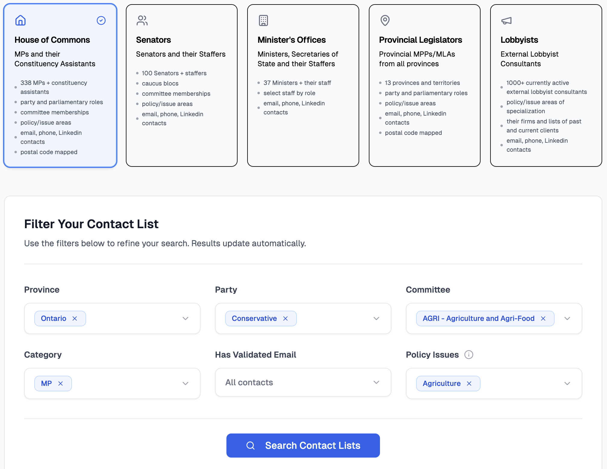Remove the Conservative party tag
This screenshot has height=469, width=607.
pos(286,318)
